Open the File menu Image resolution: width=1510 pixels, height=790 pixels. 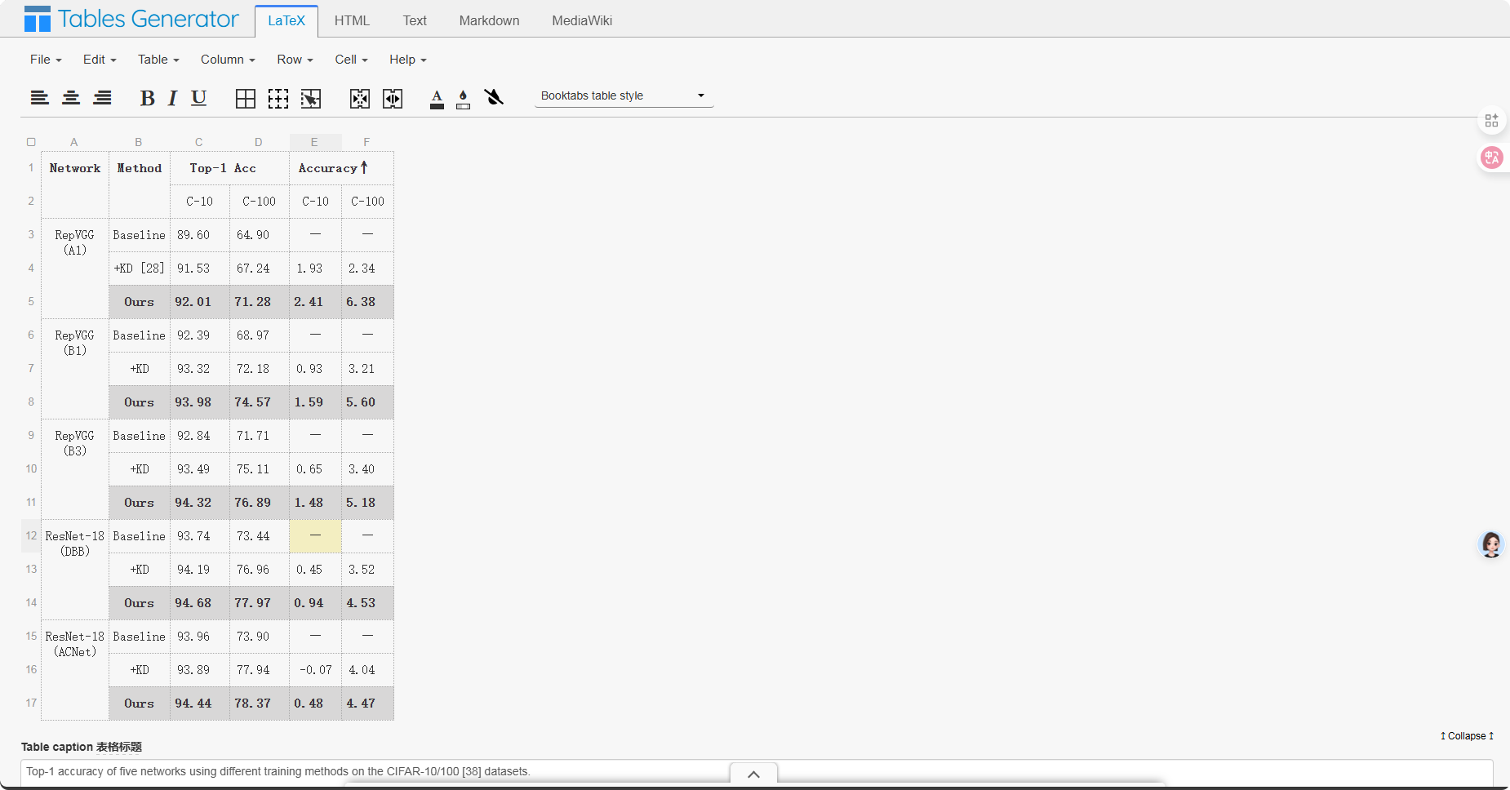tap(46, 60)
